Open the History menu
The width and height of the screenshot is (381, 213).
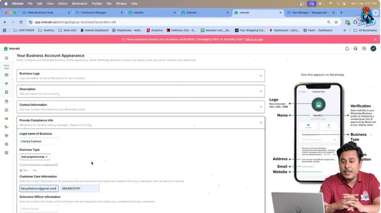[x=63, y=4]
